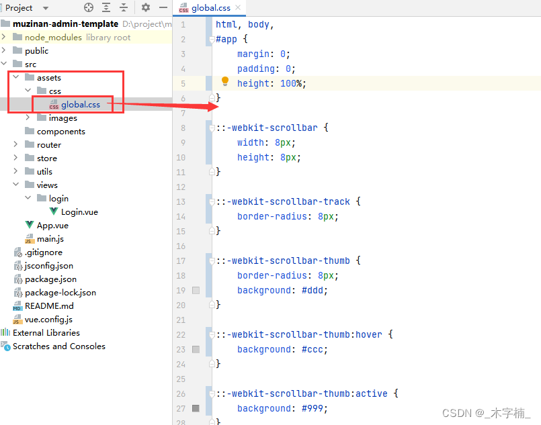Click the 'height: 100%;' code line
The width and height of the screenshot is (541, 425).
click(x=272, y=83)
